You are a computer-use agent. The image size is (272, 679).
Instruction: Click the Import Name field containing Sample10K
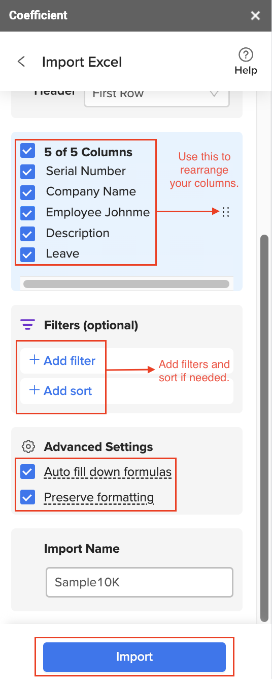[140, 582]
